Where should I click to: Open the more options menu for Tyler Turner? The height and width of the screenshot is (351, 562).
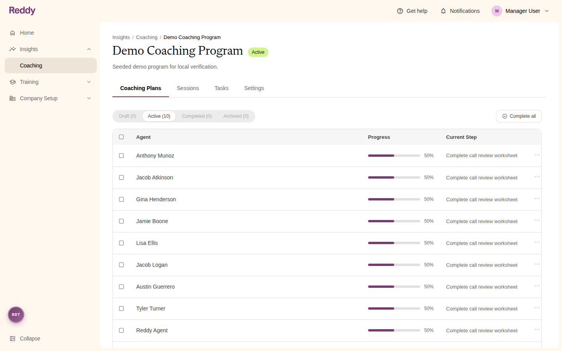point(537,308)
